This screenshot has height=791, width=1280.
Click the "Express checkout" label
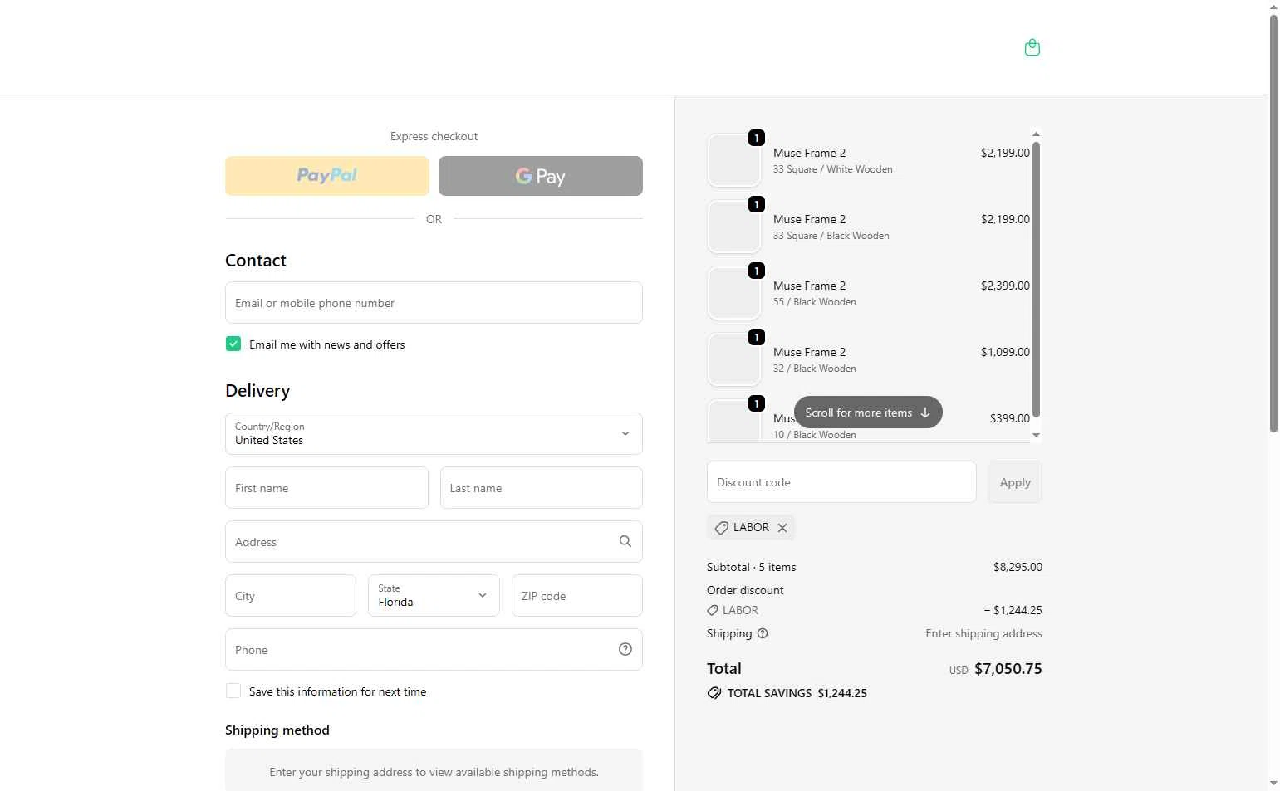coord(434,136)
